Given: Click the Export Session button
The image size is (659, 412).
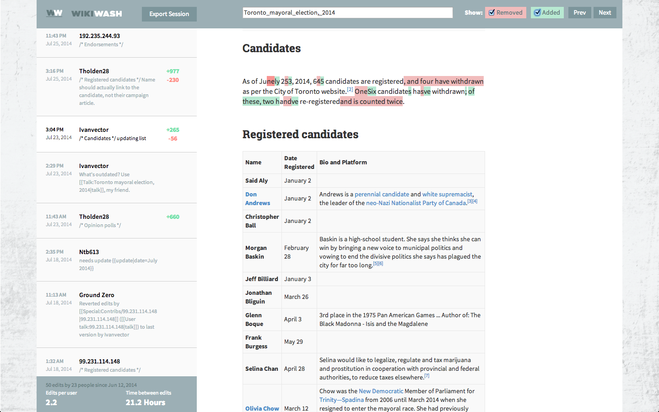Looking at the screenshot, I should 169,14.
